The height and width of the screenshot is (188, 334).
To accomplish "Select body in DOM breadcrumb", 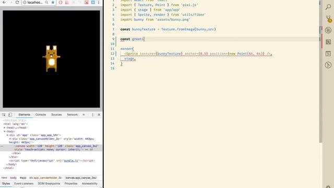I will click(14, 178).
